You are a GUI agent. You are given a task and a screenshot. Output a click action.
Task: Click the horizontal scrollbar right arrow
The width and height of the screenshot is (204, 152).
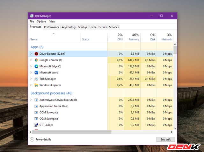click(x=171, y=132)
